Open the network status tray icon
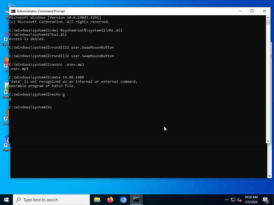The image size is (274, 205). (233, 200)
